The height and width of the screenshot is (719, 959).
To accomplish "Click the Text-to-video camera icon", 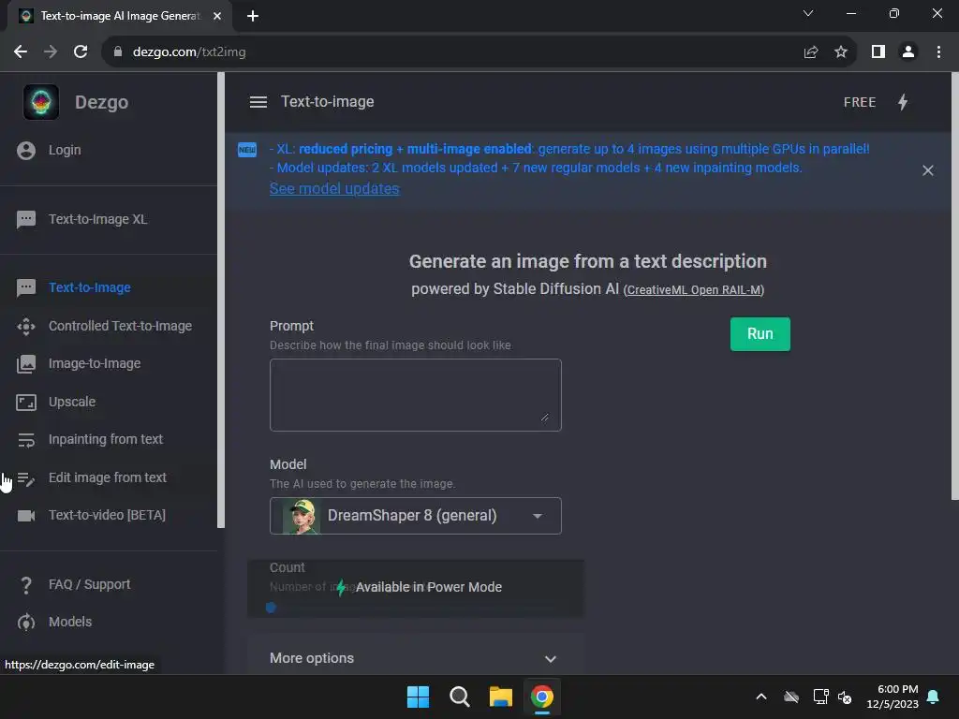I will (x=26, y=516).
